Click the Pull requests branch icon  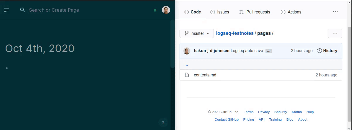pyautogui.click(x=241, y=12)
